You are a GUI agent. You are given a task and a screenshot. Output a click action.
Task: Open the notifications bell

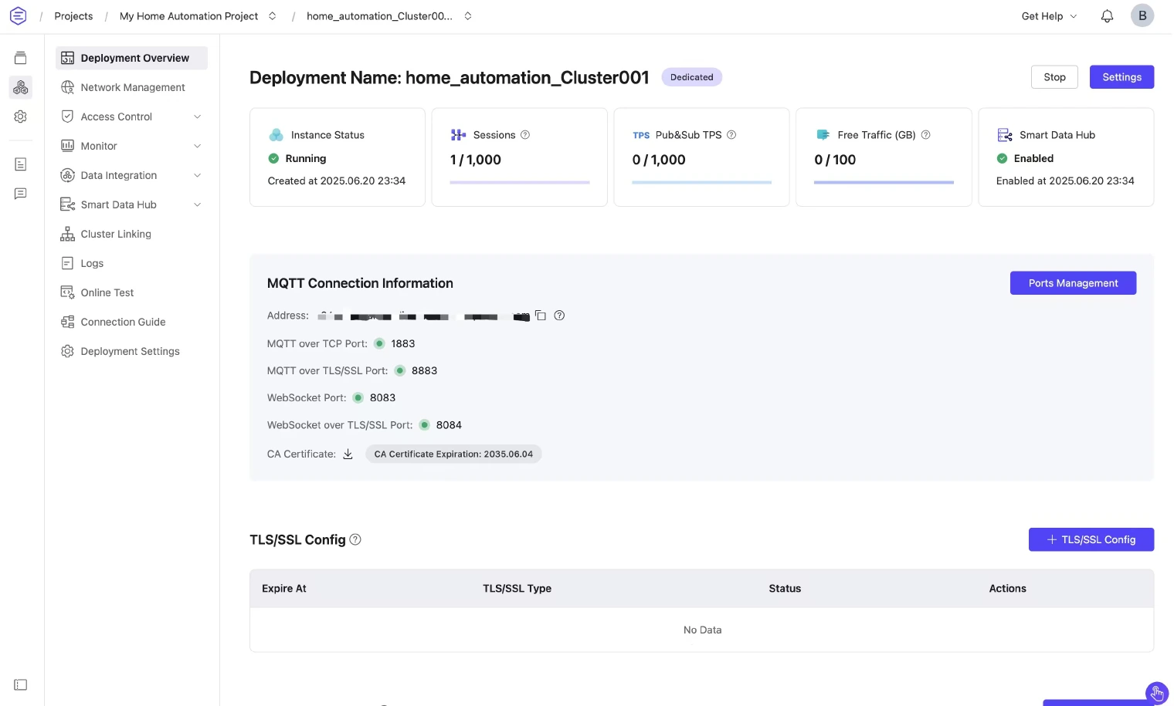click(x=1107, y=16)
